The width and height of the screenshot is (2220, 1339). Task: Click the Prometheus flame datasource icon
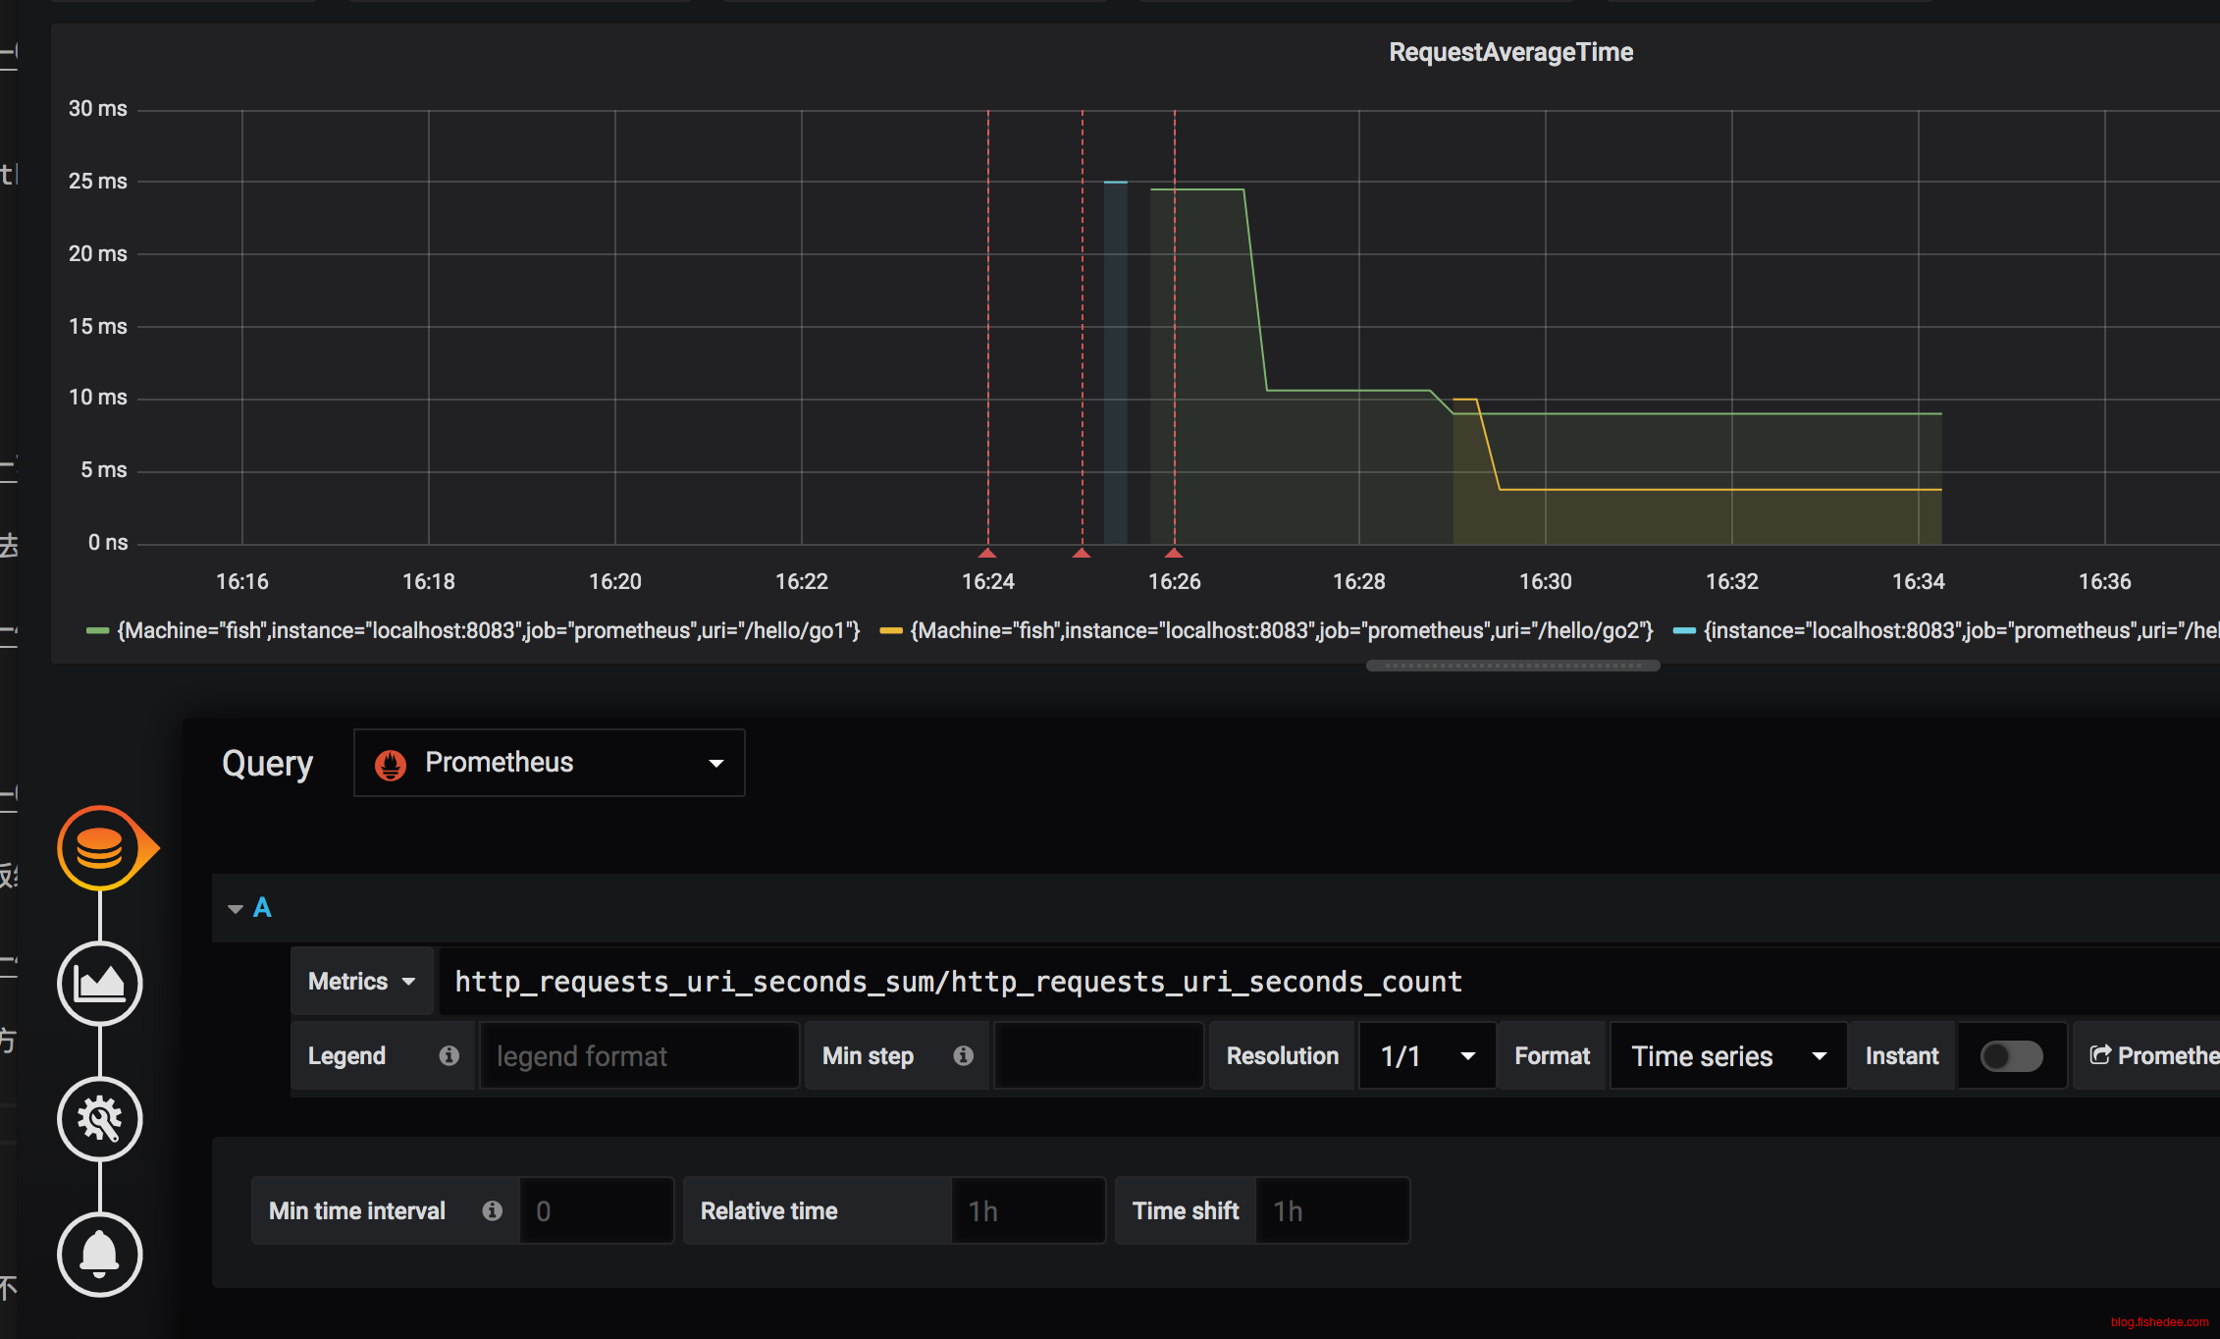(391, 764)
